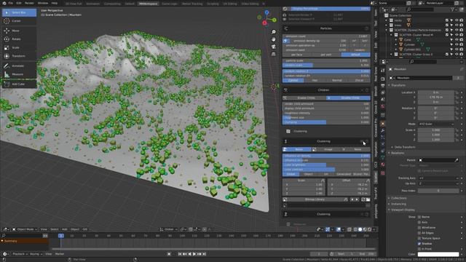Open the Render menu
This screenshot has height=262, width=466.
[x=29, y=3]
